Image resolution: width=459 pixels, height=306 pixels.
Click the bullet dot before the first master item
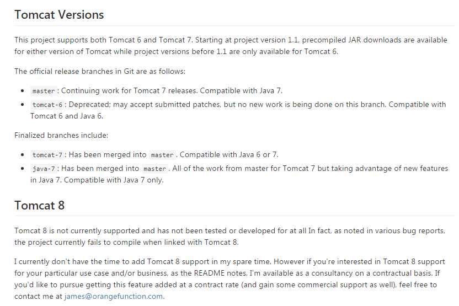pos(23,90)
